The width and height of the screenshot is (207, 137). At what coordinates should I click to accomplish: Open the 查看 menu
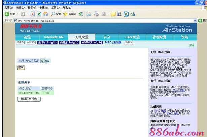tap(32, 8)
